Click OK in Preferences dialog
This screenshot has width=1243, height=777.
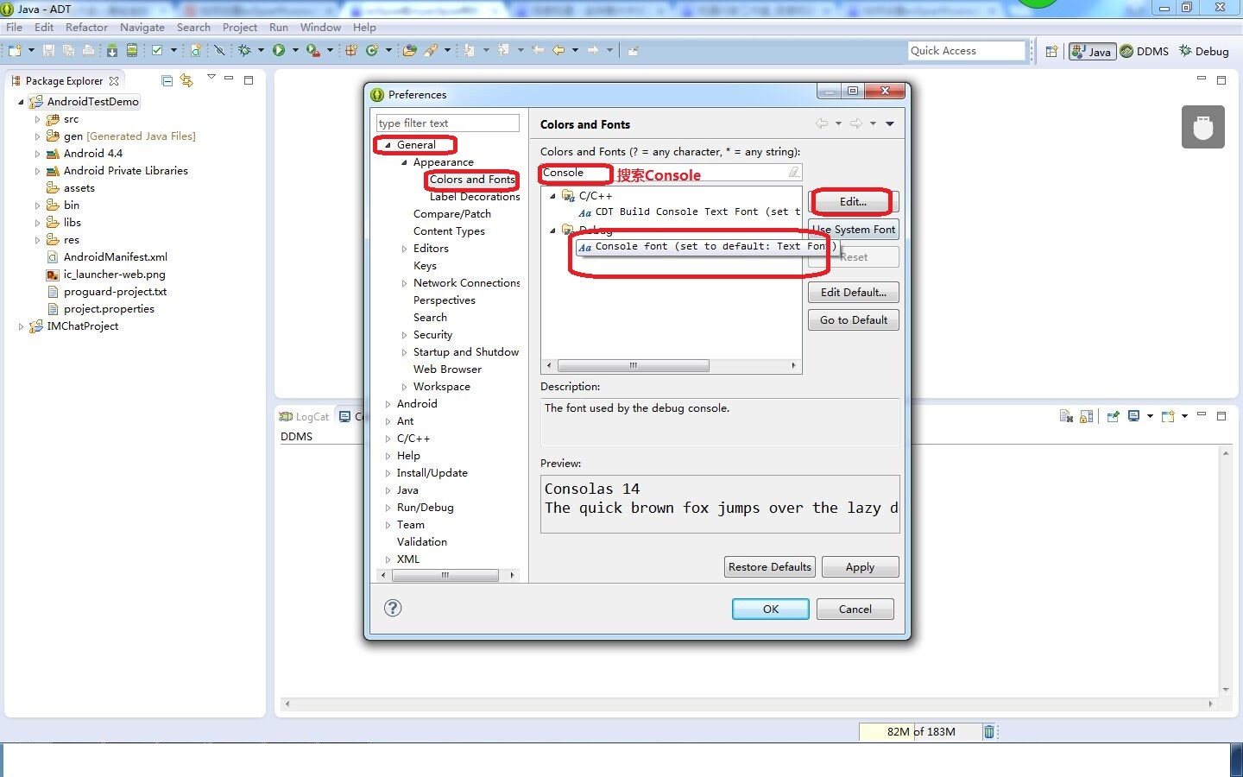click(771, 609)
